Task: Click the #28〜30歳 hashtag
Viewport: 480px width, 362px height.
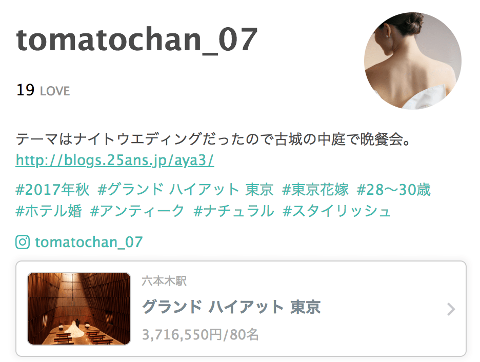Action: point(394,189)
